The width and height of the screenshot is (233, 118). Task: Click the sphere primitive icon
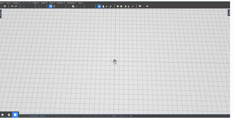click(118, 7)
